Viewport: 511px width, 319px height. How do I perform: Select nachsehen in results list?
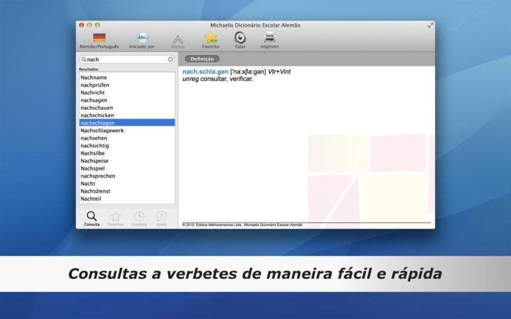127,138
